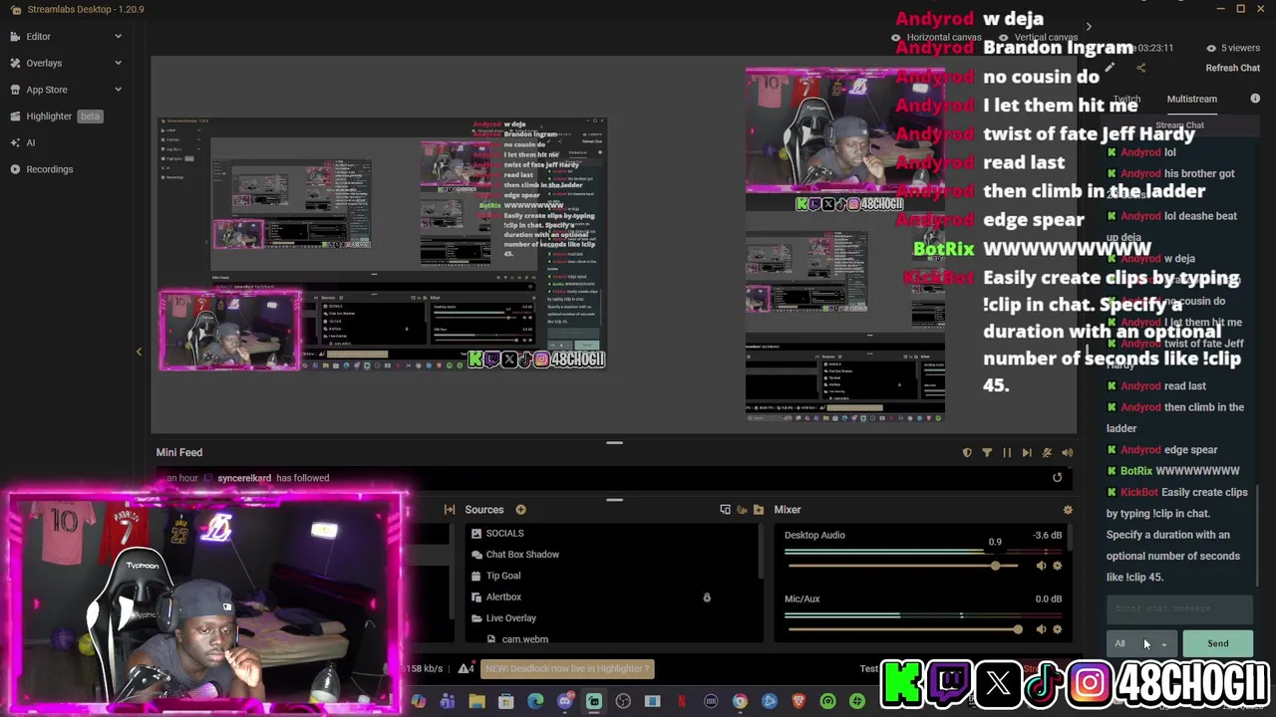Expand the Editor chevron in sidebar

(x=118, y=37)
